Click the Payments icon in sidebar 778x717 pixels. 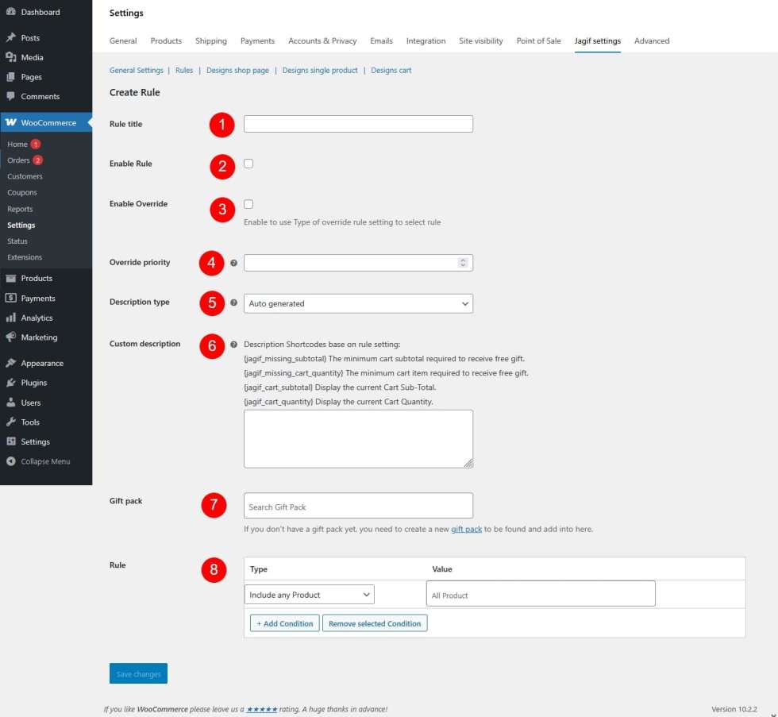(x=10, y=298)
